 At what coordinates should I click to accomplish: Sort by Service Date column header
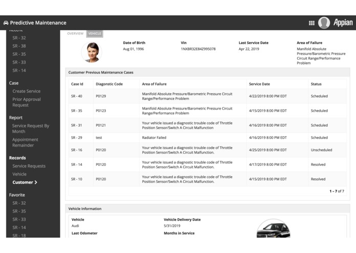(x=260, y=84)
